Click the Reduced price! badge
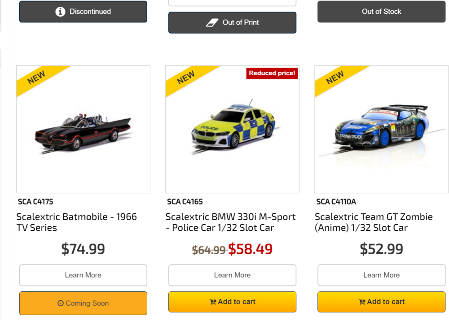 pos(272,73)
